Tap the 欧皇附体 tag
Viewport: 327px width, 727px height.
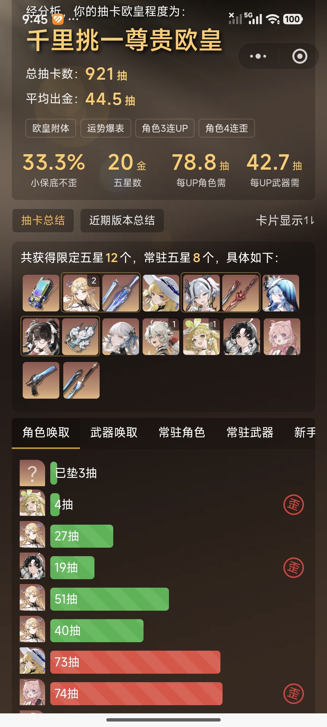pyautogui.click(x=51, y=128)
